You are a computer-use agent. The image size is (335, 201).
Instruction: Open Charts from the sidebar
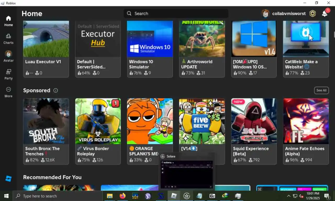8,39
